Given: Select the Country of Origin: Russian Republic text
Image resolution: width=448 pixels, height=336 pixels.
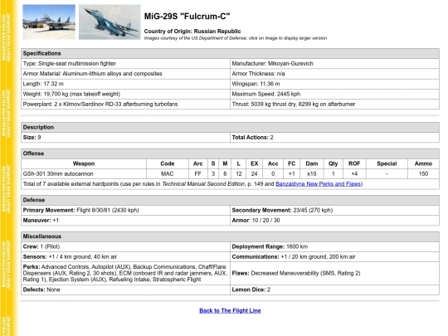Looking at the screenshot, I should tap(192, 32).
